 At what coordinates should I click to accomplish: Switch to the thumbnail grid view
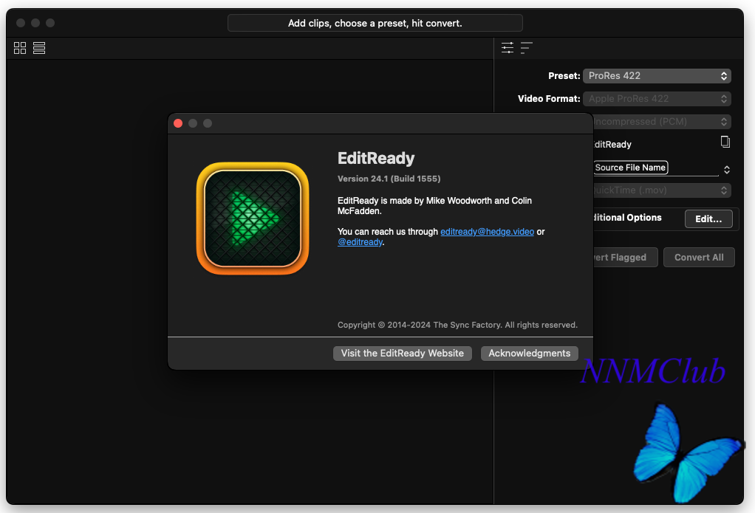[x=20, y=48]
